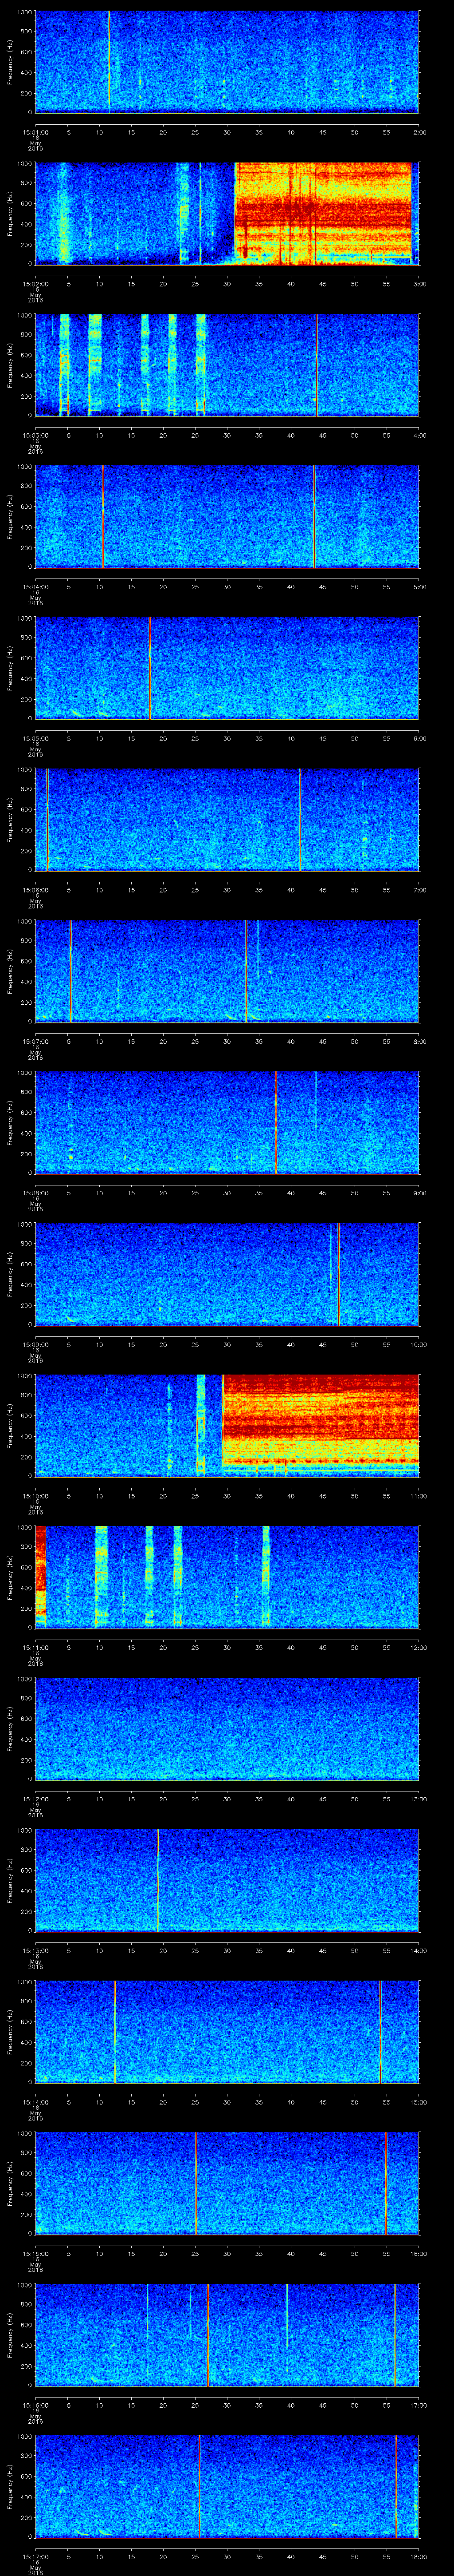454x2576 pixels.
Task: Select the spectrogram panel for 15:15:00
Action: [x=227, y=2183]
